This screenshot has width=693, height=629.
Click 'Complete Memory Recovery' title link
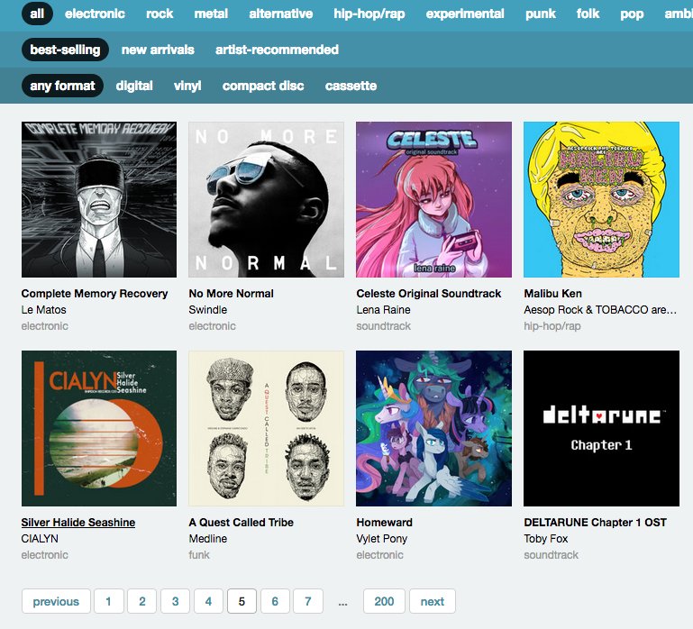tap(95, 294)
